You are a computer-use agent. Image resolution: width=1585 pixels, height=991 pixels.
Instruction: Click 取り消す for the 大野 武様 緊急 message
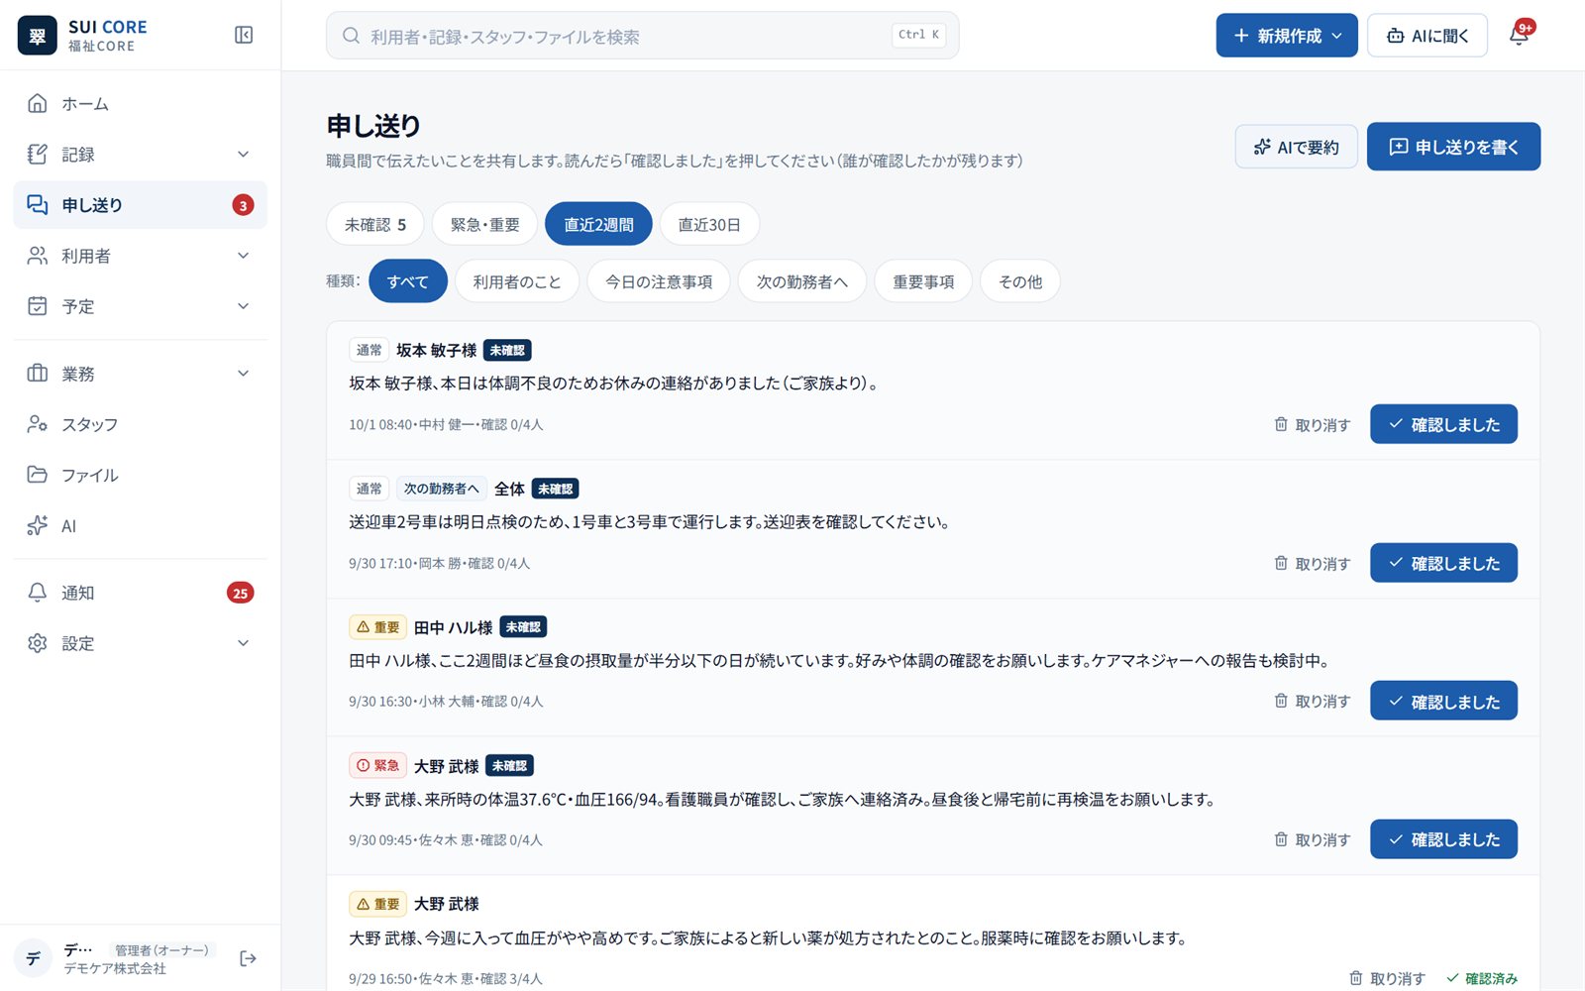tap(1313, 839)
